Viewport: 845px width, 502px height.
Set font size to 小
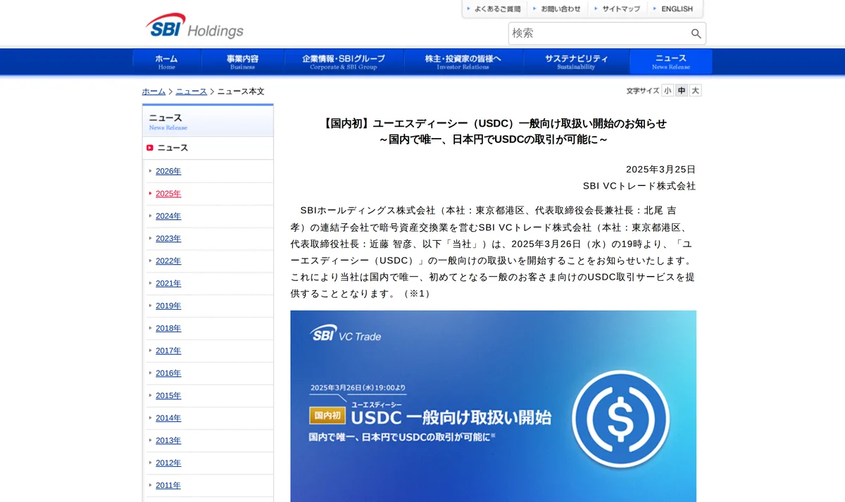tap(668, 91)
